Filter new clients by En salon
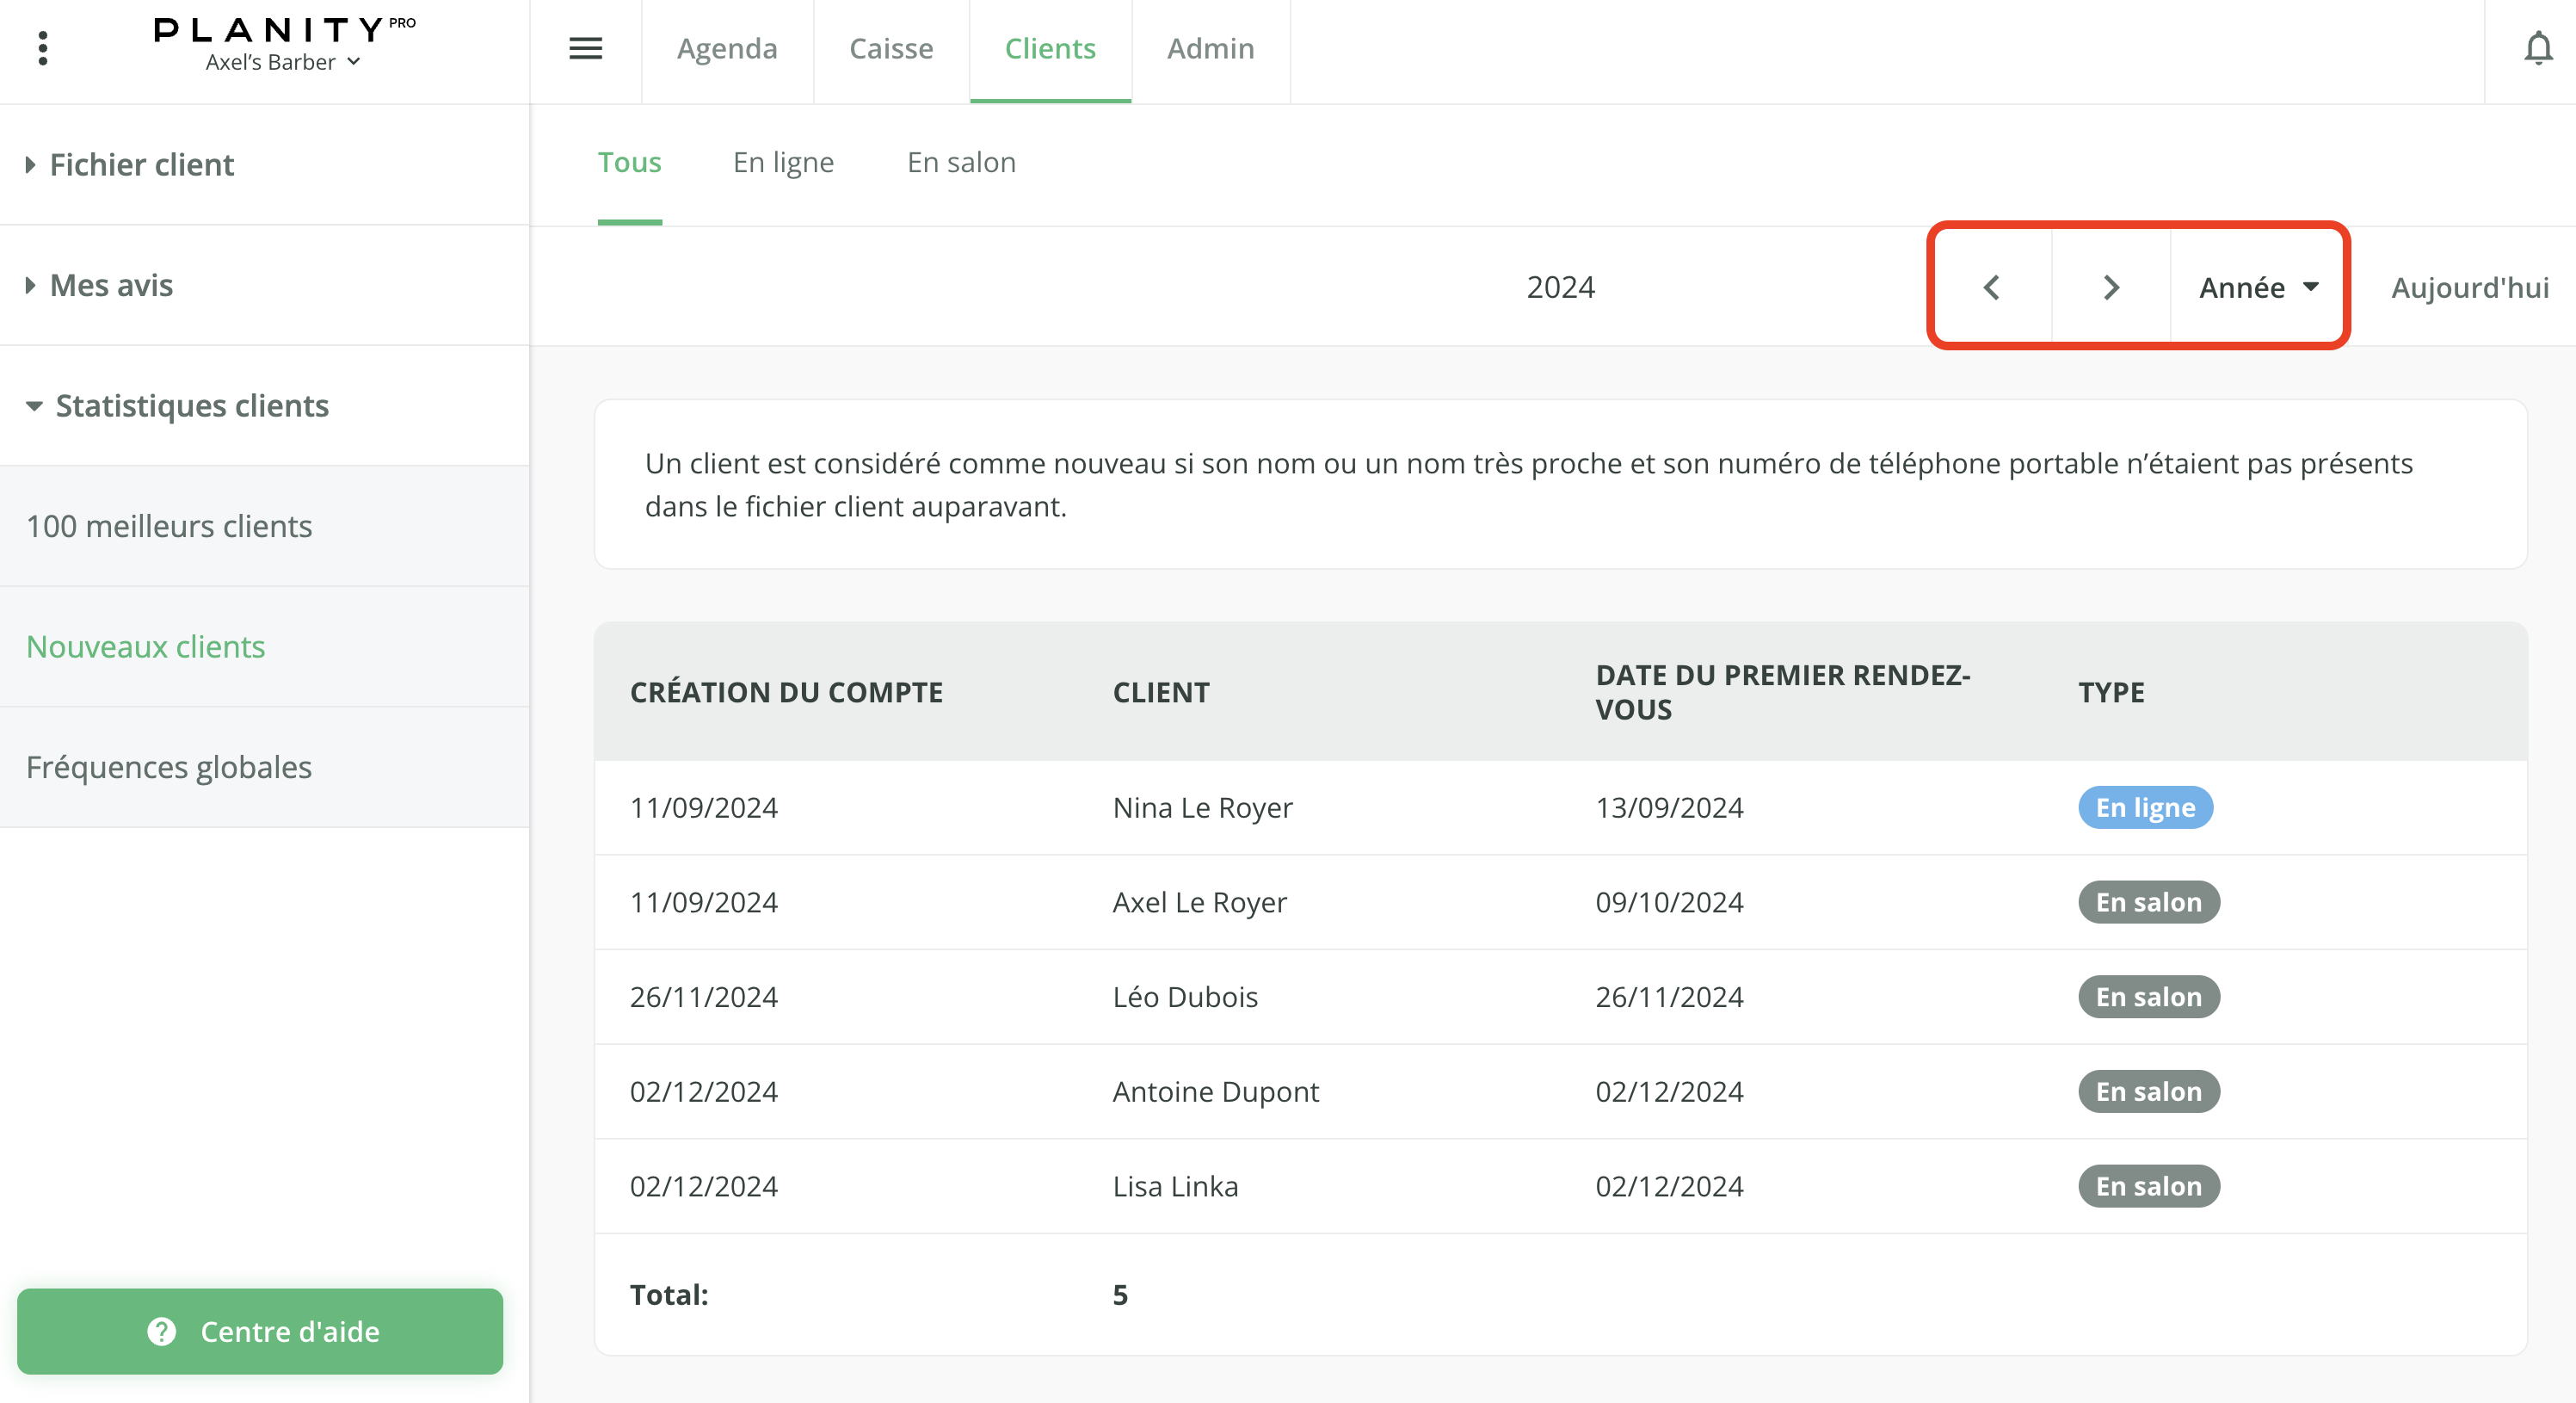 coord(960,162)
